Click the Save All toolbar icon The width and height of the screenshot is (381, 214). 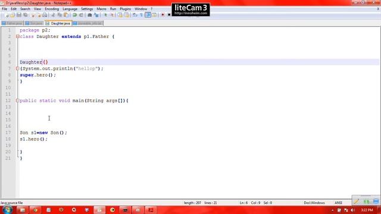point(25,15)
